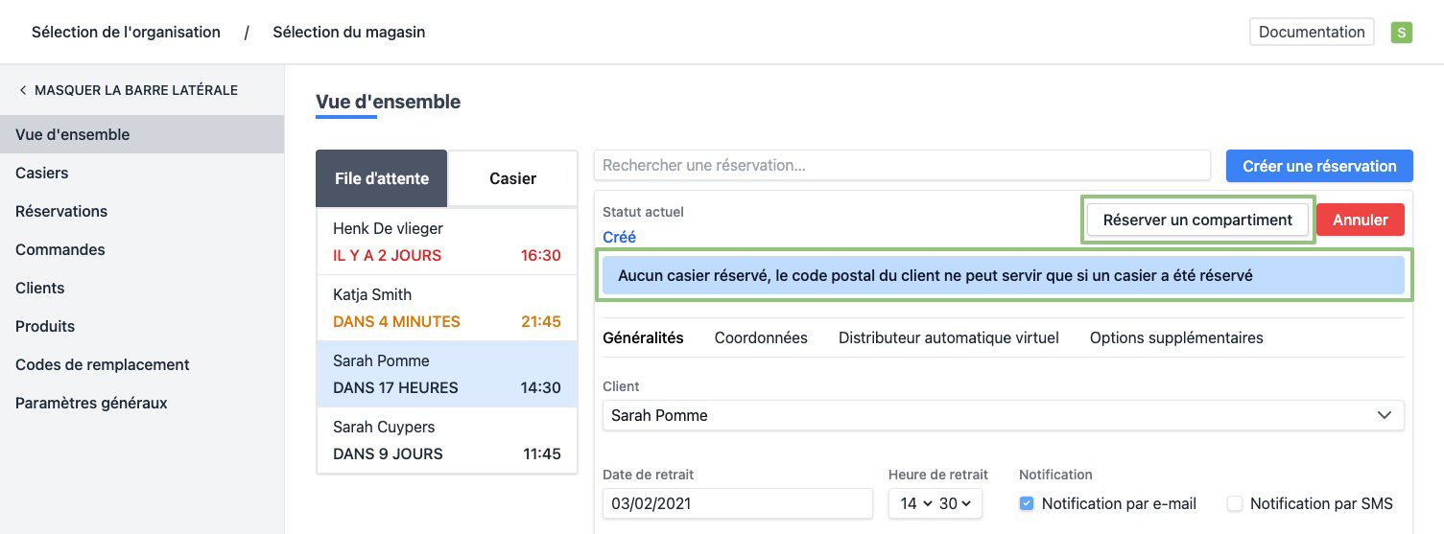The width and height of the screenshot is (1444, 534).
Task: Switch to the Casier tab
Action: [x=512, y=178]
